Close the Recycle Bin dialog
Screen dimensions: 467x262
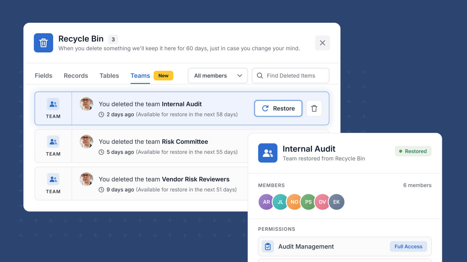pyautogui.click(x=322, y=43)
